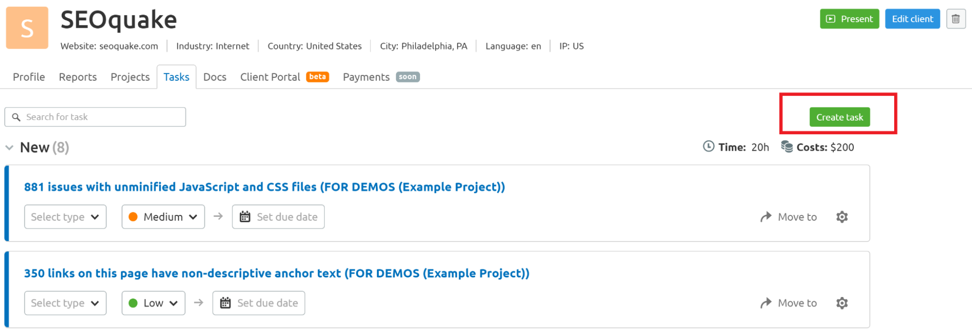The width and height of the screenshot is (972, 334).
Task: Click the green Create task button
Action: coord(840,117)
